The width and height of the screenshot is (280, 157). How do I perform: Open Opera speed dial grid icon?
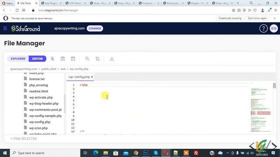click(x=24, y=10)
